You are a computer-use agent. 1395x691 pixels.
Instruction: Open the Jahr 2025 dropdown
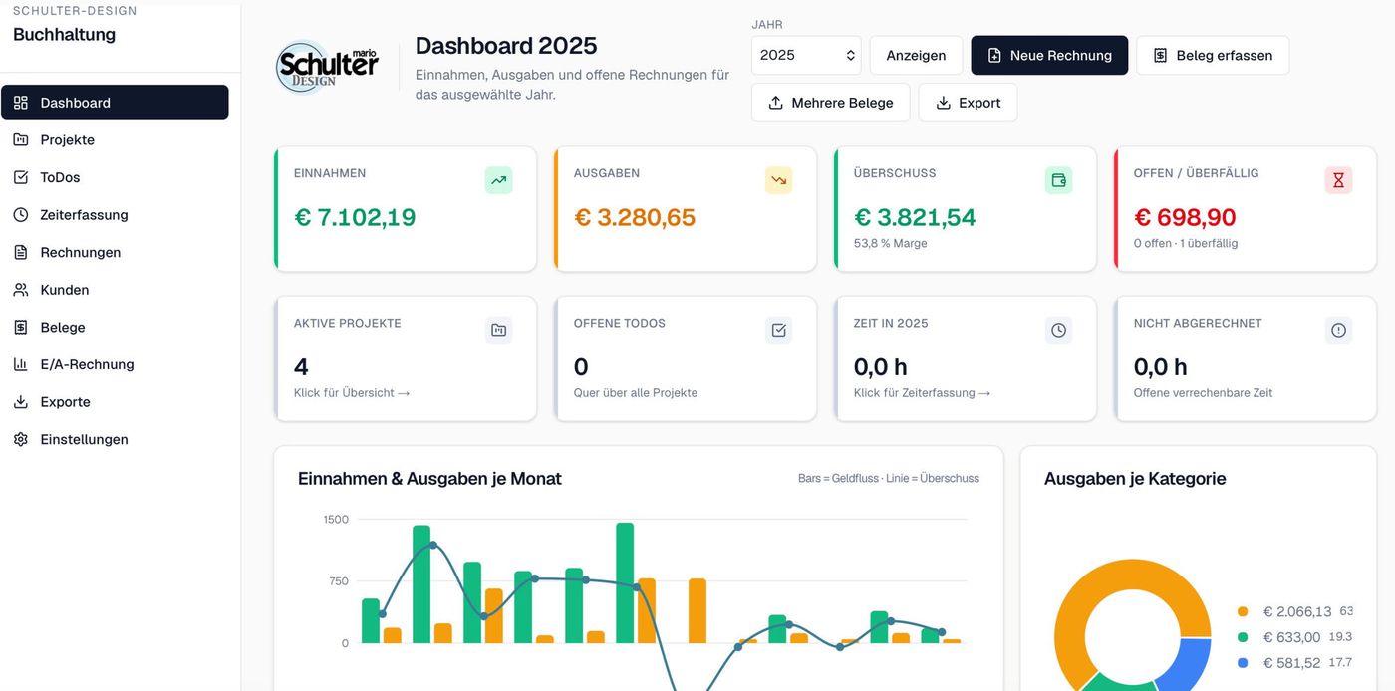pyautogui.click(x=806, y=56)
